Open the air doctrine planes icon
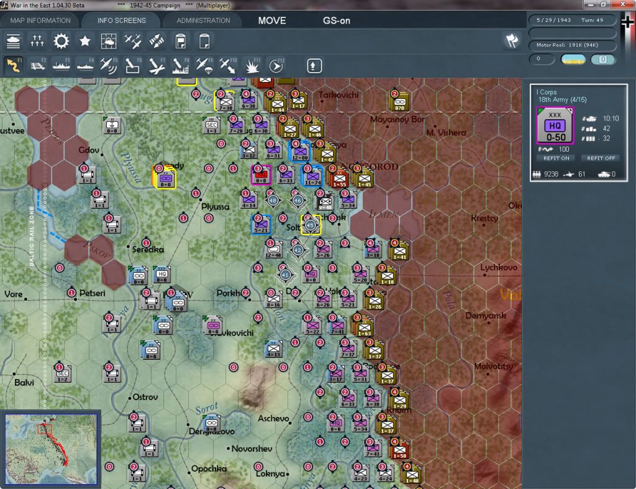This screenshot has width=636, height=489. [x=133, y=42]
